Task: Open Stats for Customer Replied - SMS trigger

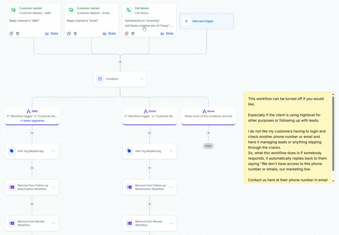Action: point(52,33)
